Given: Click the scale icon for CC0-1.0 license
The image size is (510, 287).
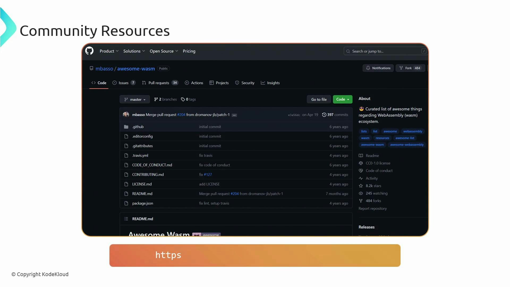Looking at the screenshot, I should coord(361,163).
